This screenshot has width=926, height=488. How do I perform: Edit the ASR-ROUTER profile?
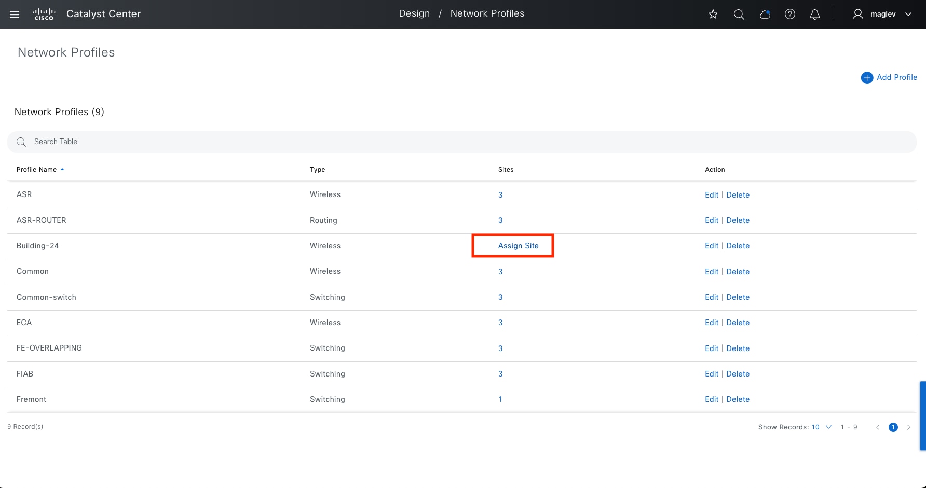711,220
